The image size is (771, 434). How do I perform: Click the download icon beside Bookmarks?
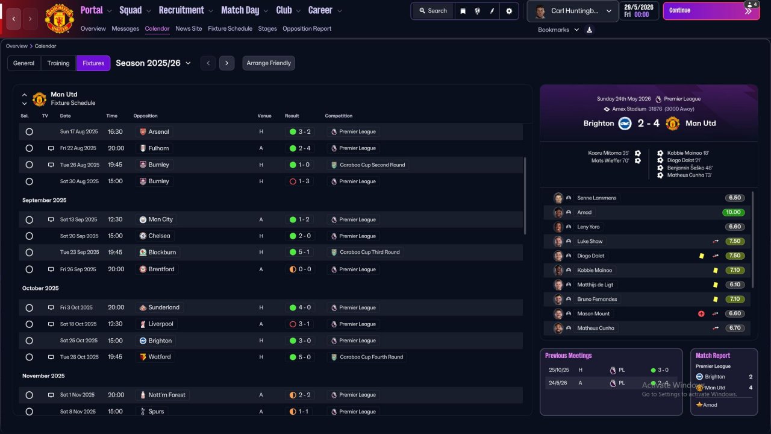click(589, 30)
